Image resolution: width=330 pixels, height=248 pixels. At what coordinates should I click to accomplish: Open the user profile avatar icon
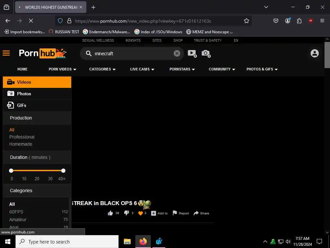[x=315, y=53]
